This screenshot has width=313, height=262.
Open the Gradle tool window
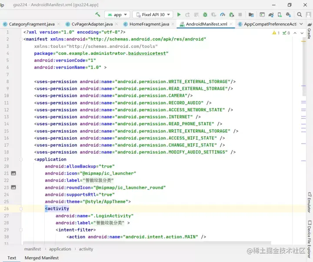click(310, 31)
